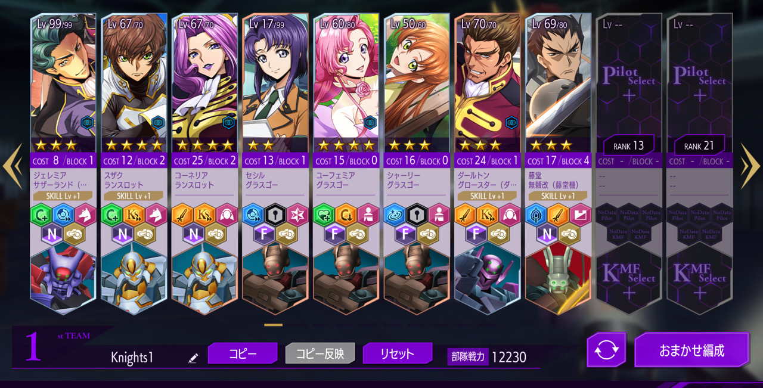Click the おまかせ編成 auto-formation button

coord(691,350)
